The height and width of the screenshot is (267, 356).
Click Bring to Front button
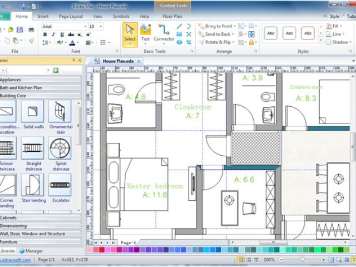217,26
